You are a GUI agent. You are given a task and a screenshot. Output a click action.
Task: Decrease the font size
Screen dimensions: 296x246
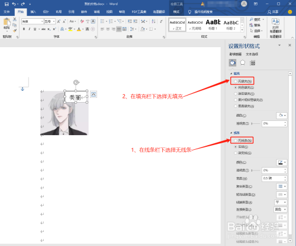64,21
